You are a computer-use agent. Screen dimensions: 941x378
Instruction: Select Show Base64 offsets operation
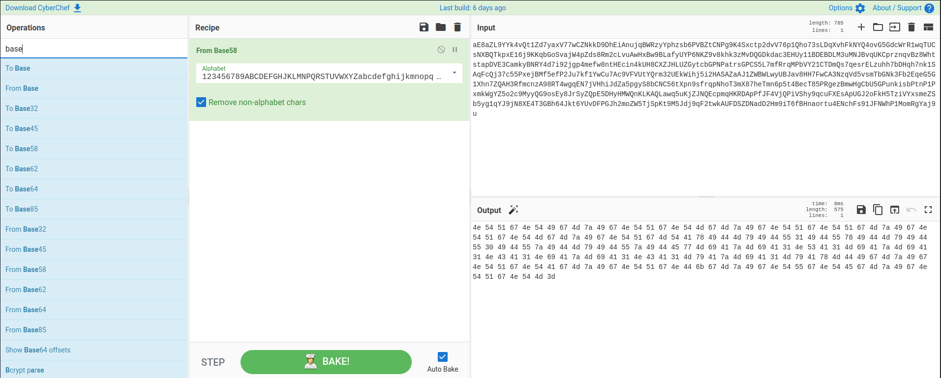click(x=93, y=350)
